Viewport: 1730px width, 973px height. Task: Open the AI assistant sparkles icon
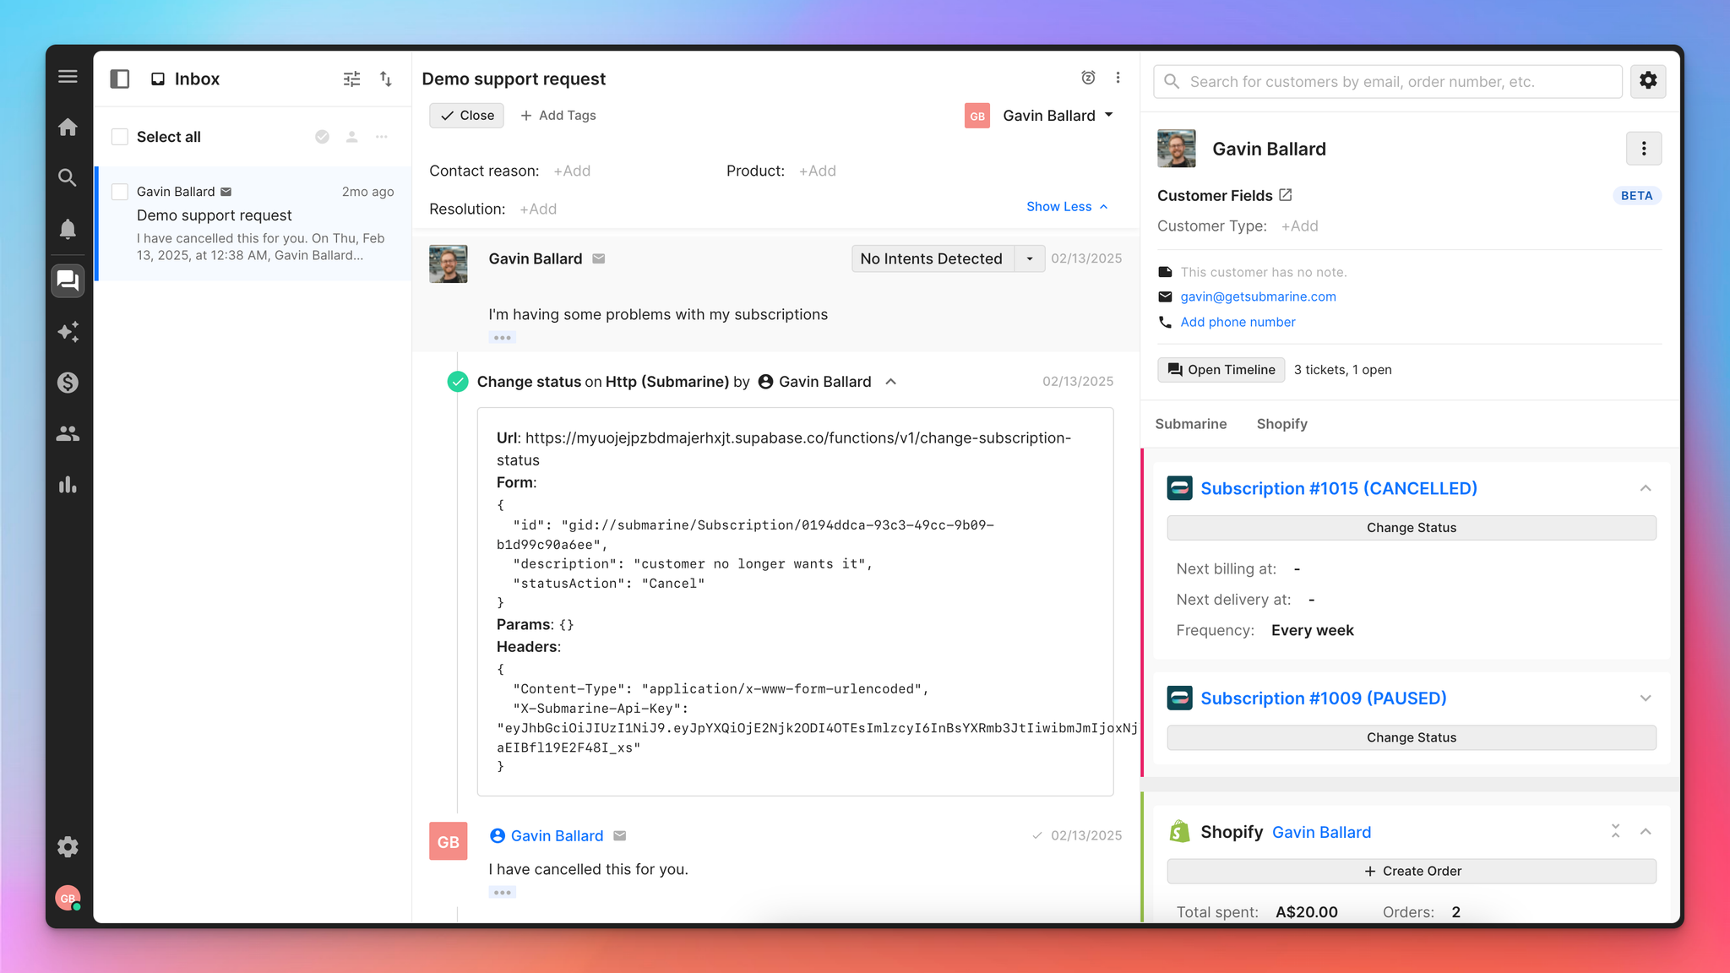pos(68,331)
